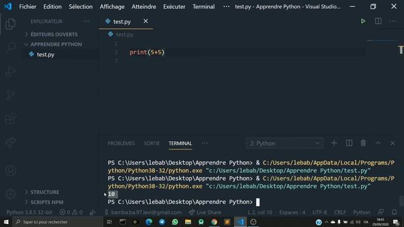Open Run and Debug view

[x=11, y=71]
